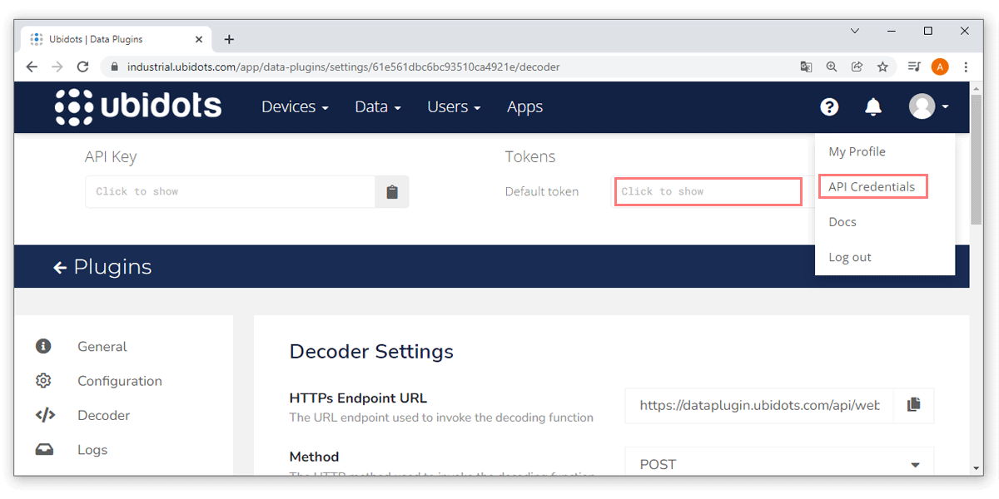This screenshot has width=999, height=499.
Task: Click the Default token label
Action: point(542,191)
